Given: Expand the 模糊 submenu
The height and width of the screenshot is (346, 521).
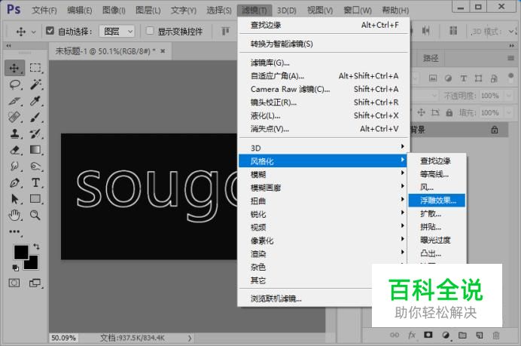Looking at the screenshot, I should [323, 174].
